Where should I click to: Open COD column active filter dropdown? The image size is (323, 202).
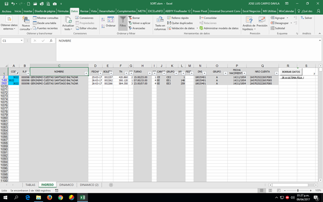(x=17, y=73)
